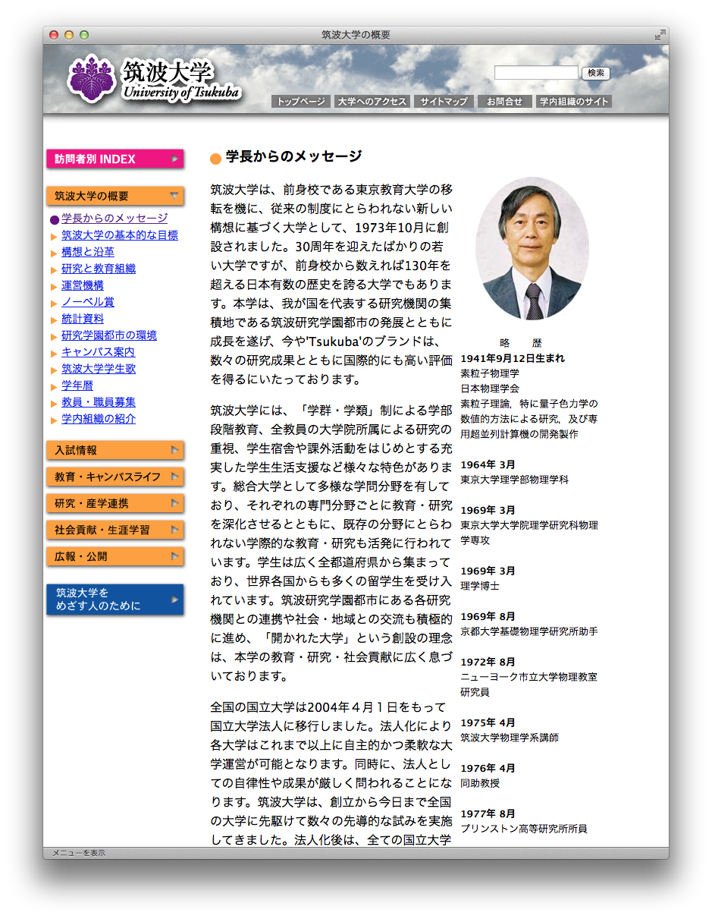The height and width of the screenshot is (919, 712).
Task: Open the 教員・職員募集 link
Action: pyautogui.click(x=99, y=402)
